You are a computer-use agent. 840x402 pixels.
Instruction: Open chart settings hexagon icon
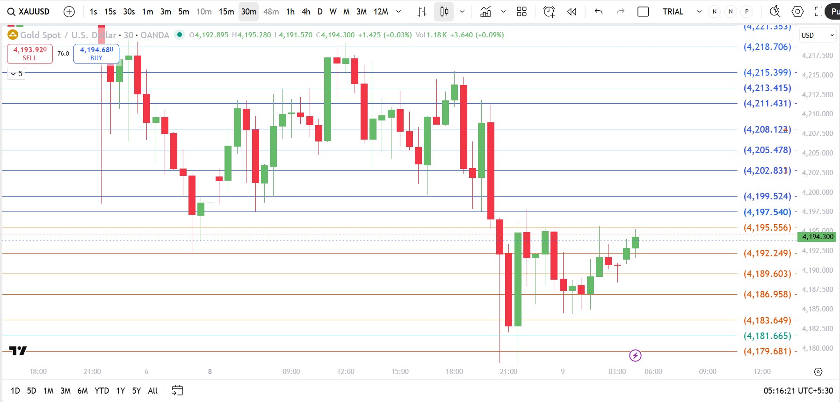797,12
